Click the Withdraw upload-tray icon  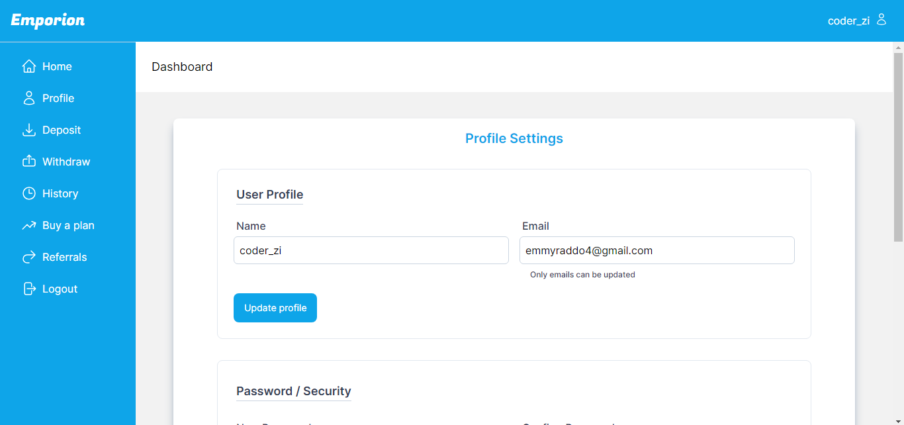[28, 162]
